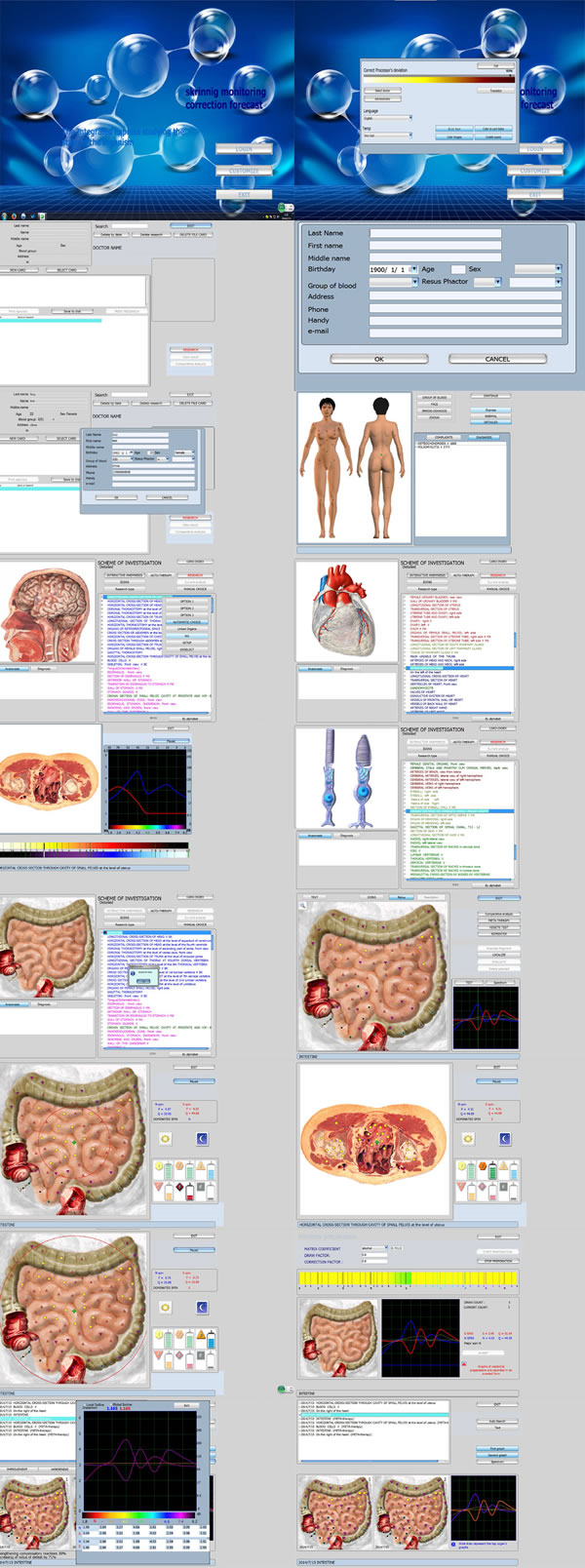
Task: Click moon icon in the red-circled intestine screen
Action: (x=203, y=1307)
